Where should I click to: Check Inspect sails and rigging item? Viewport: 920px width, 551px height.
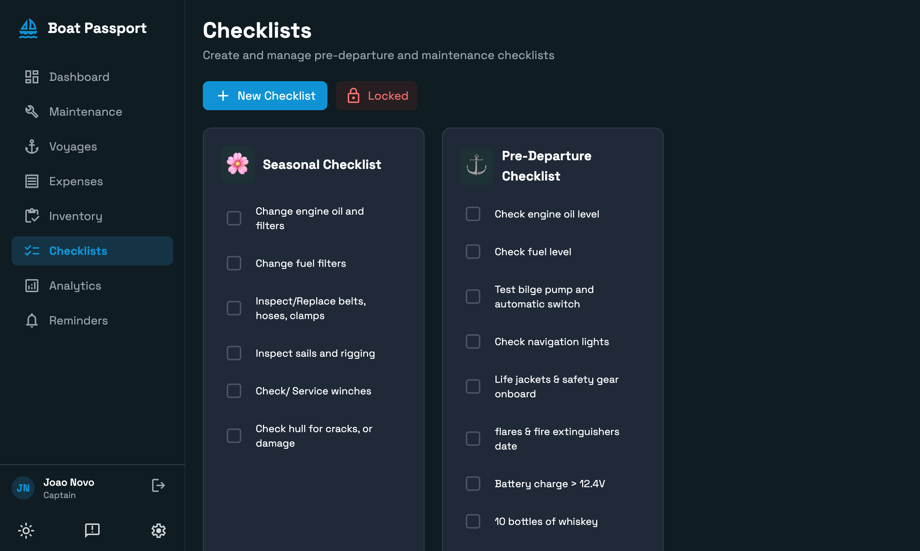(x=234, y=353)
